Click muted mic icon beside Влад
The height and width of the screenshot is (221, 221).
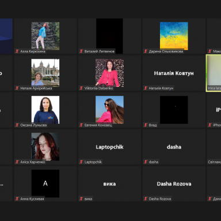coord(146,125)
